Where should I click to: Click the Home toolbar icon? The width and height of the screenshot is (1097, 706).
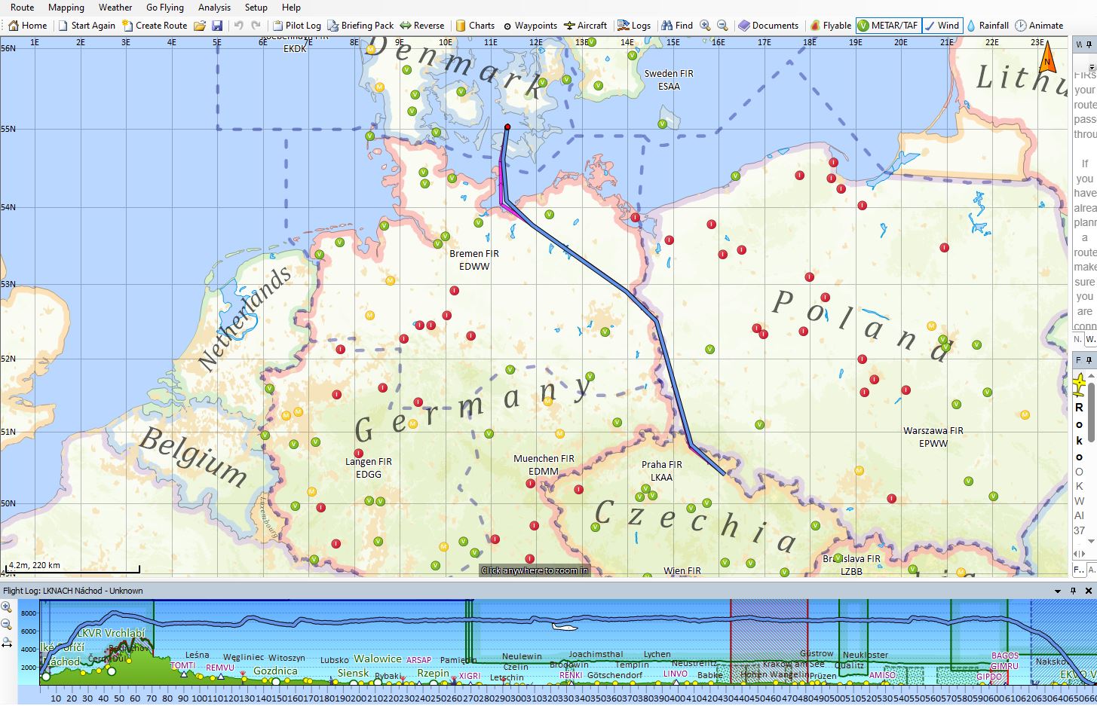(x=27, y=26)
